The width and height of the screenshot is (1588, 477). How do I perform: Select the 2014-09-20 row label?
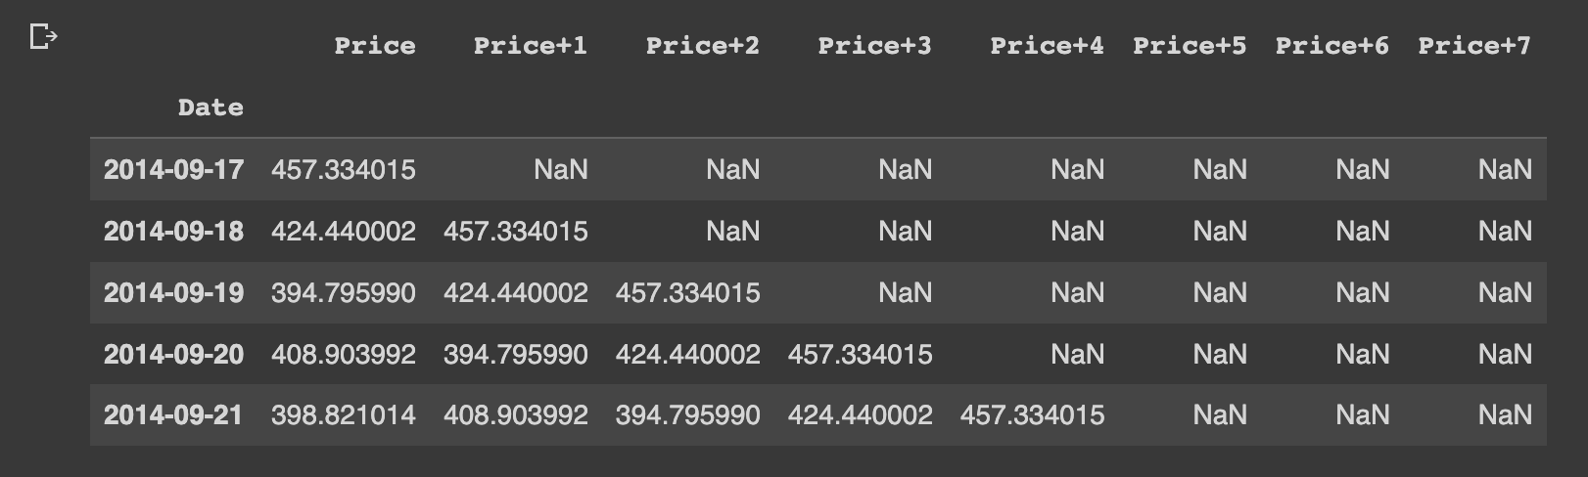(x=173, y=354)
